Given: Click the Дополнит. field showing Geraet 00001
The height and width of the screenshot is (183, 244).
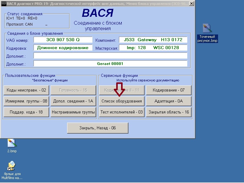Looking at the screenshot, I should (x=110, y=64).
